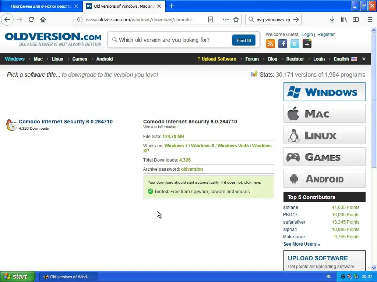Click Register link next to Welcome Guest
Image resolution: width=377 pixels, height=282 pixels.
coord(326,34)
